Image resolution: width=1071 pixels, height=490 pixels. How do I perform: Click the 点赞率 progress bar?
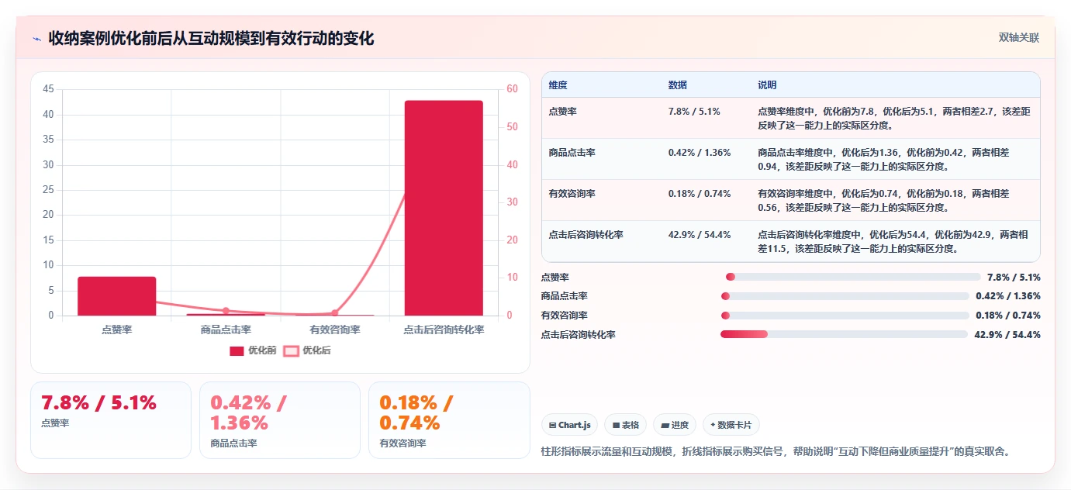tap(853, 277)
